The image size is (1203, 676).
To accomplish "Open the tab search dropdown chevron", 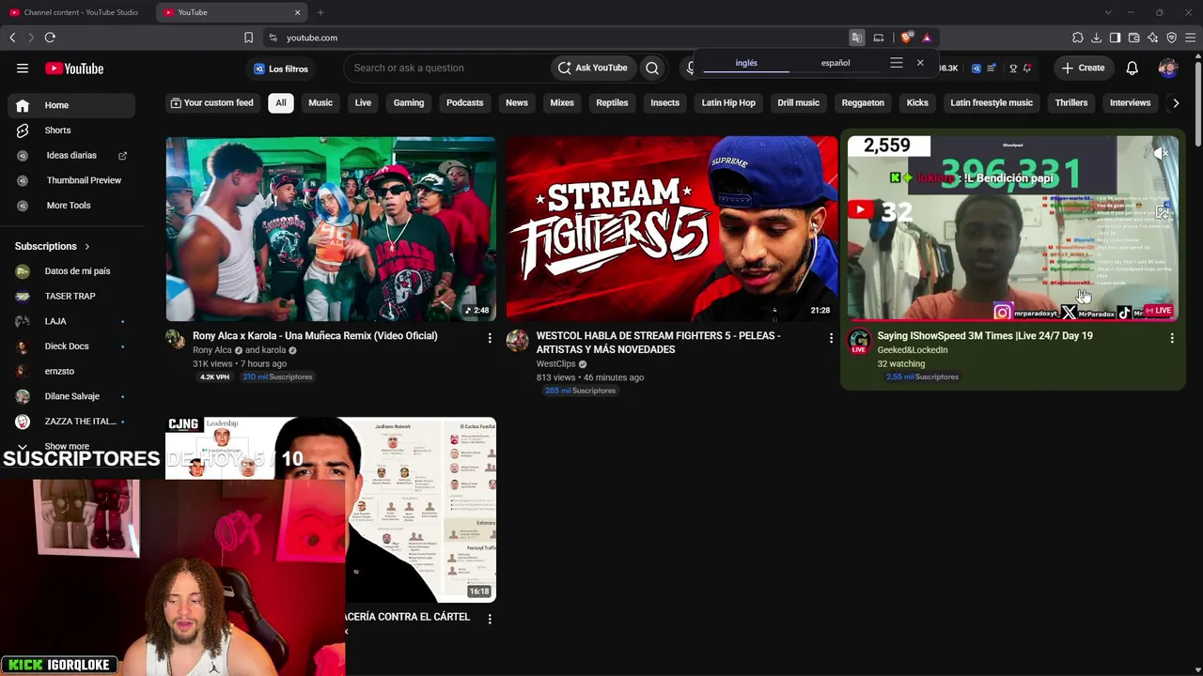I will pos(1108,12).
